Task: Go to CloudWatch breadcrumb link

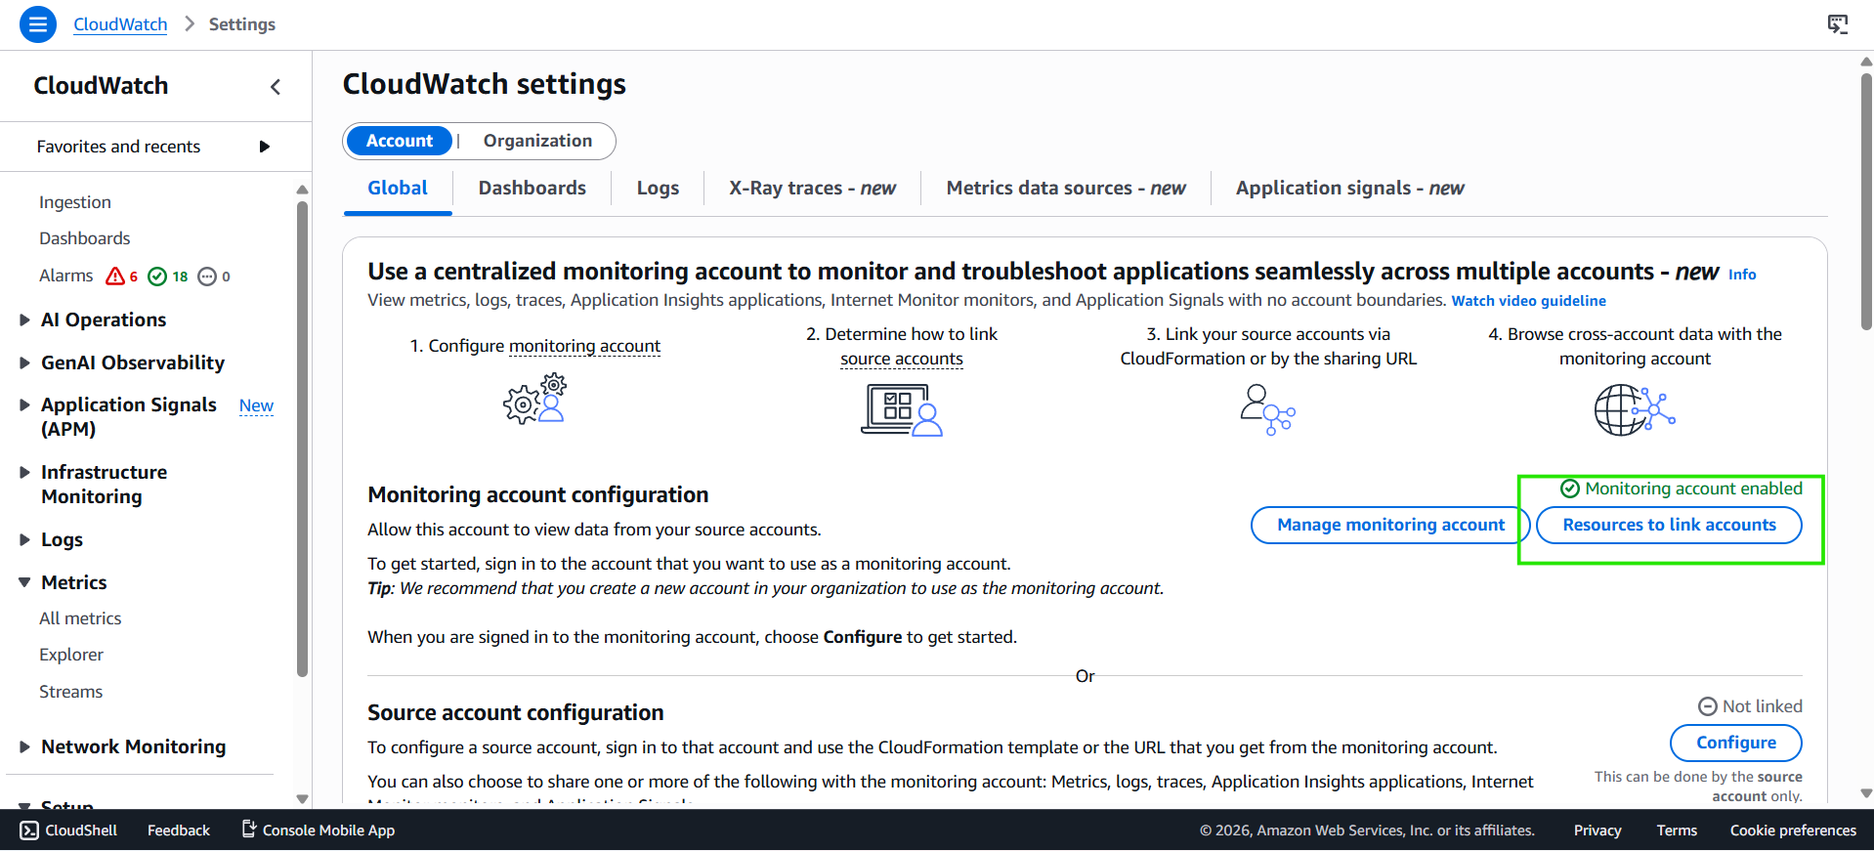Action: point(120,24)
